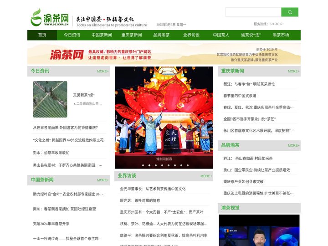This screenshot has width=328, height=246.
Task: Click the 业界访谈 section heading
Action: pos(127,176)
